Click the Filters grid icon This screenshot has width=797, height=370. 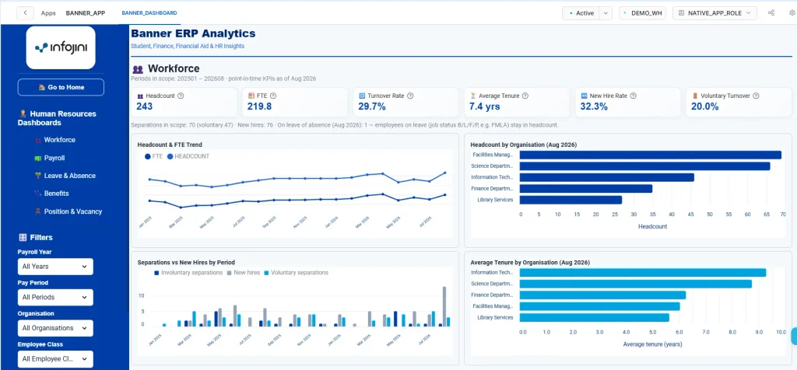[23, 238]
